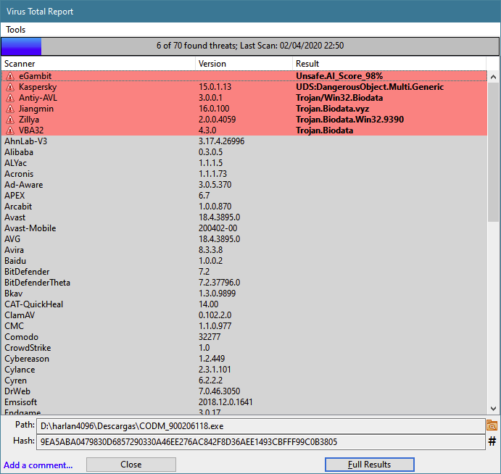The height and width of the screenshot is (474, 501).
Task: Click AhnLab-V3 version 3.17.4.26996
Action: pos(221,141)
